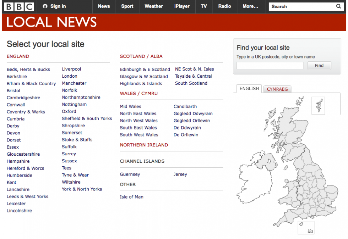Open the Berkshire local site
Screen dimensions: 348x239
pyautogui.click(x=17, y=77)
